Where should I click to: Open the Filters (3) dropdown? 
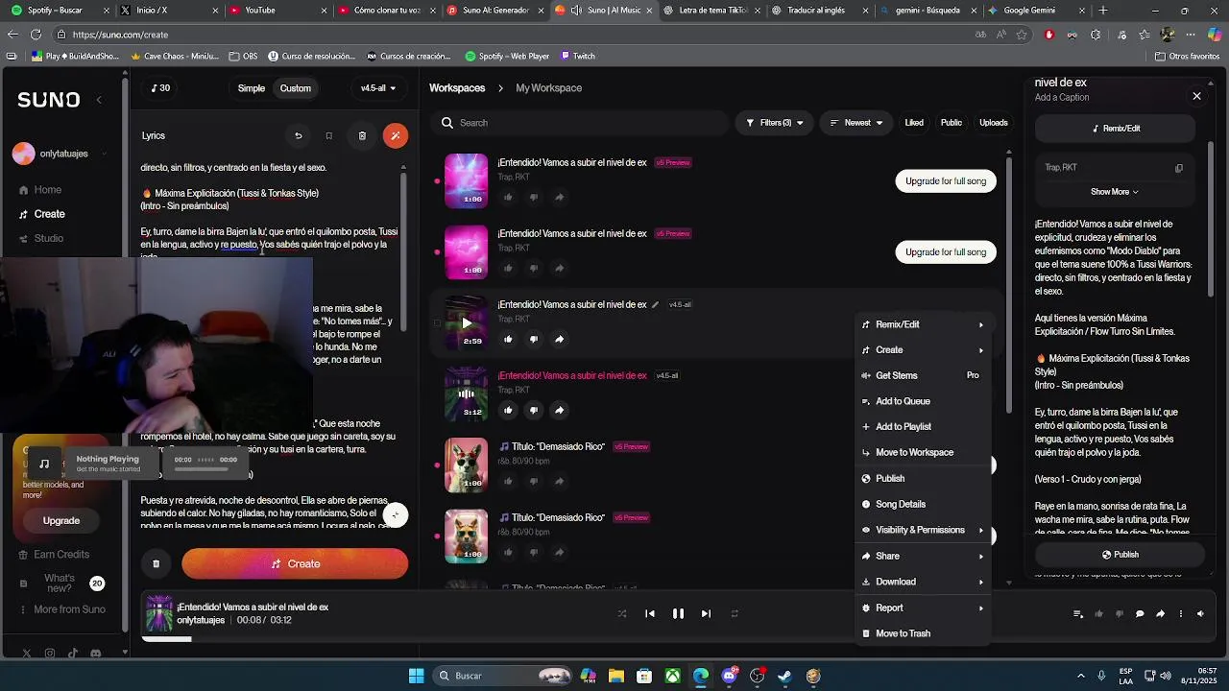coord(774,123)
